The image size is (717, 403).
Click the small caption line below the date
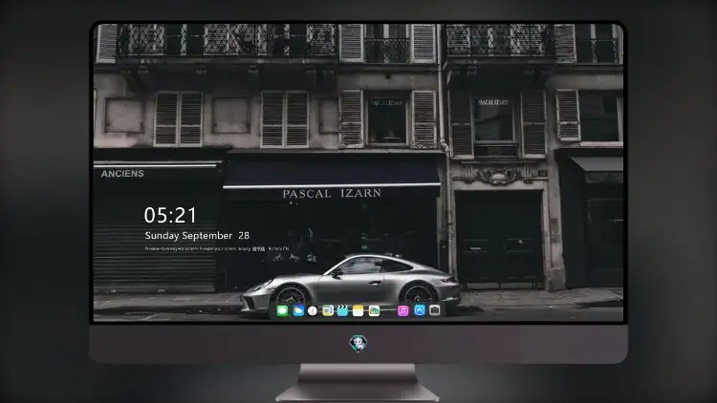tap(217, 249)
